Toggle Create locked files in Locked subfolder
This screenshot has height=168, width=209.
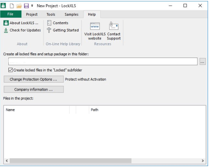[10, 70]
